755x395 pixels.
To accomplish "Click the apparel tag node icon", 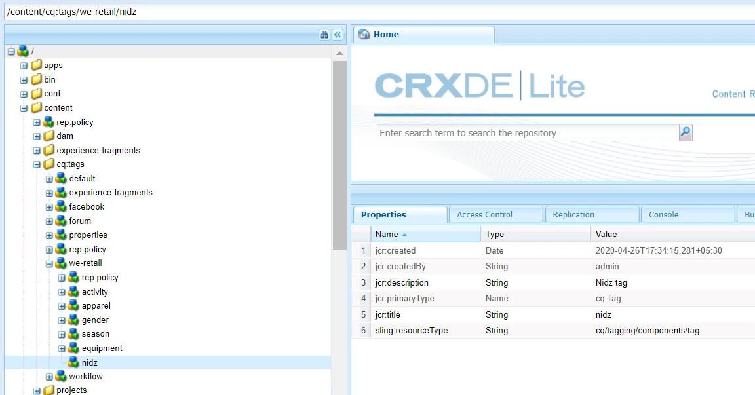I will coord(73,306).
